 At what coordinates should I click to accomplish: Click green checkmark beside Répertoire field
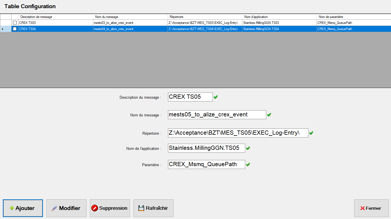tap(311, 133)
